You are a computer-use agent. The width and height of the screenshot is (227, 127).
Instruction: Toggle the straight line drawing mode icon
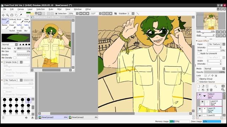pos(138,13)
